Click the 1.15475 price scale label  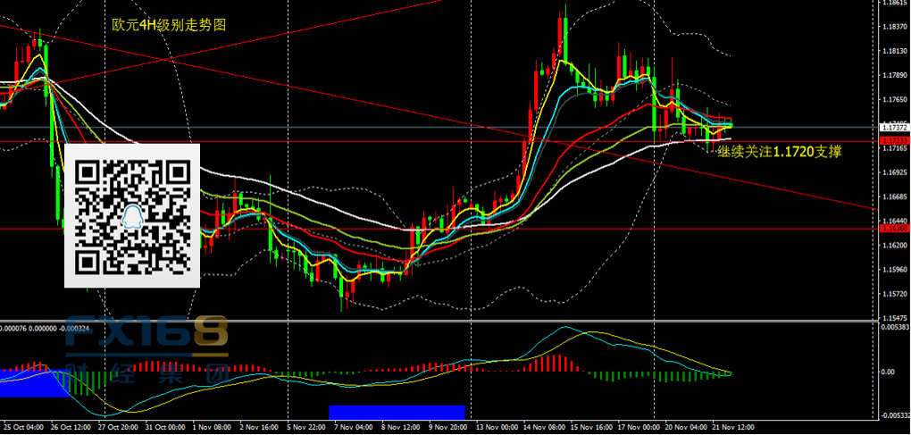click(893, 317)
